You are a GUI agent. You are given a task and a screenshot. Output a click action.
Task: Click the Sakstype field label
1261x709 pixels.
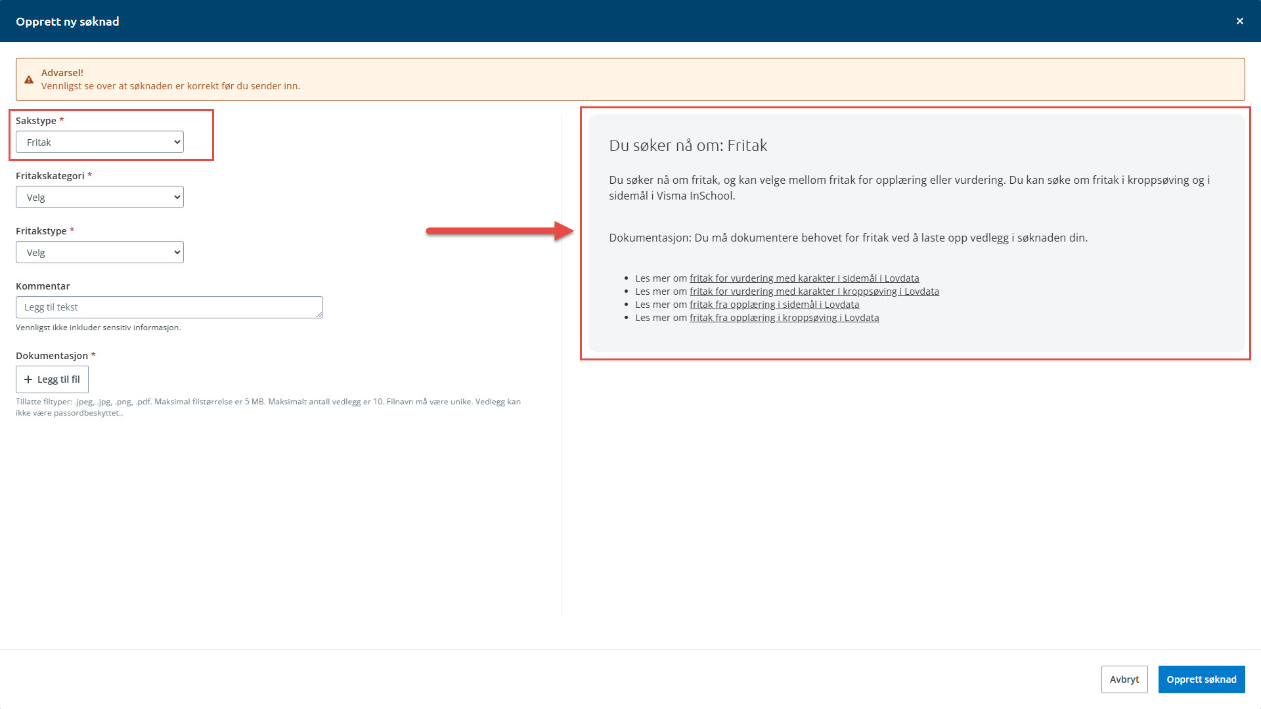click(x=36, y=121)
